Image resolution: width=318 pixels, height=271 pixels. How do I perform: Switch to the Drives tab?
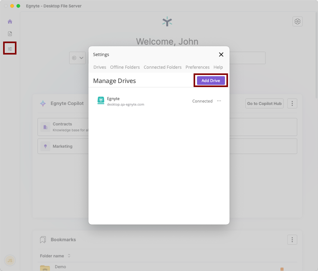100,67
